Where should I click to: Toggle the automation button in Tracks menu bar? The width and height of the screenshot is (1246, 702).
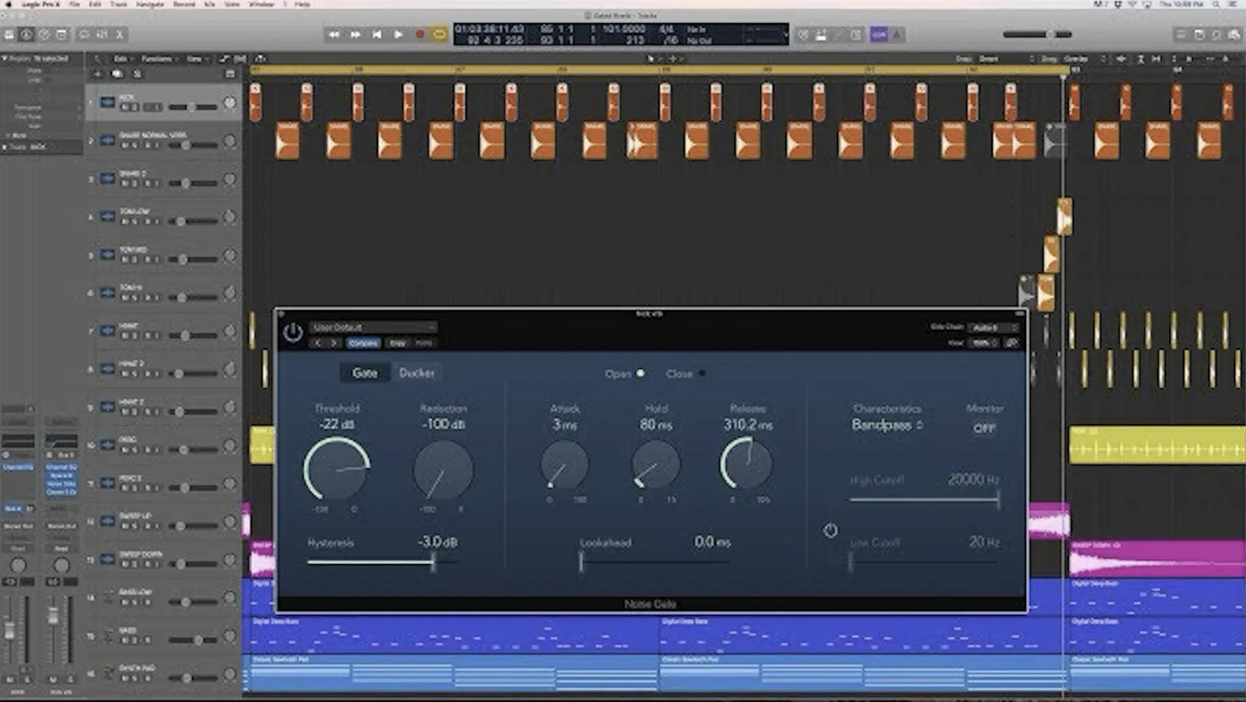tap(225, 58)
